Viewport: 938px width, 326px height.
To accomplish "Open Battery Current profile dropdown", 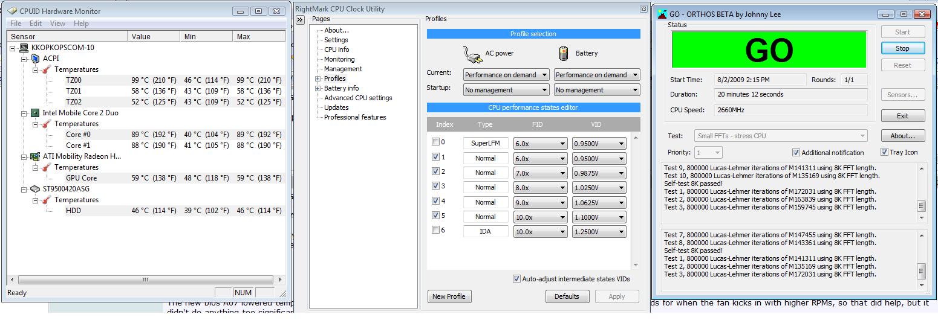I will pyautogui.click(x=597, y=75).
